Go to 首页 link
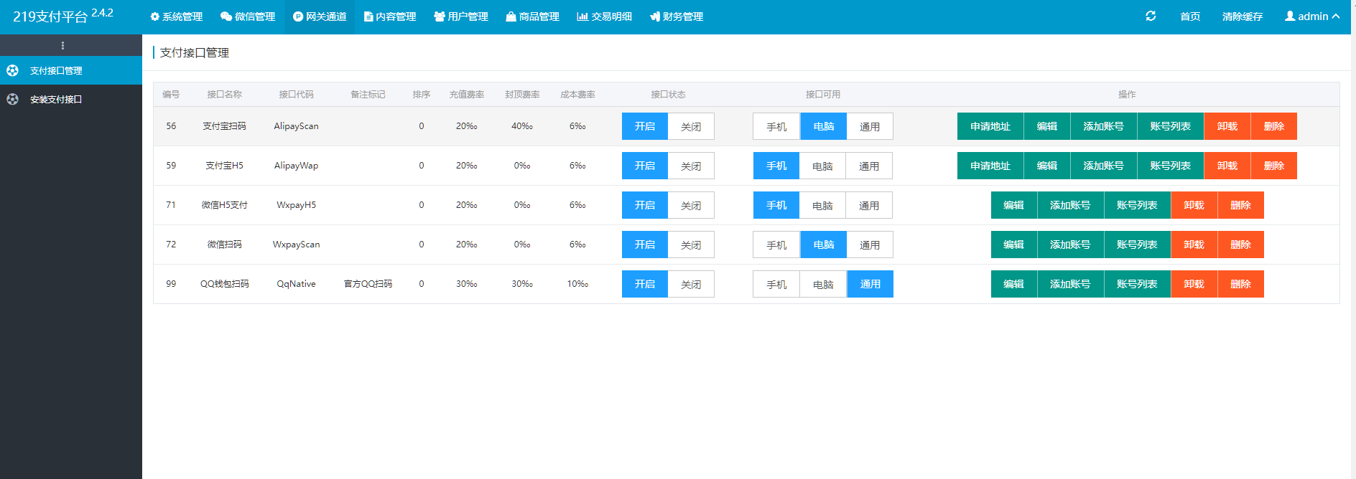This screenshot has width=1356, height=479. tap(1190, 16)
